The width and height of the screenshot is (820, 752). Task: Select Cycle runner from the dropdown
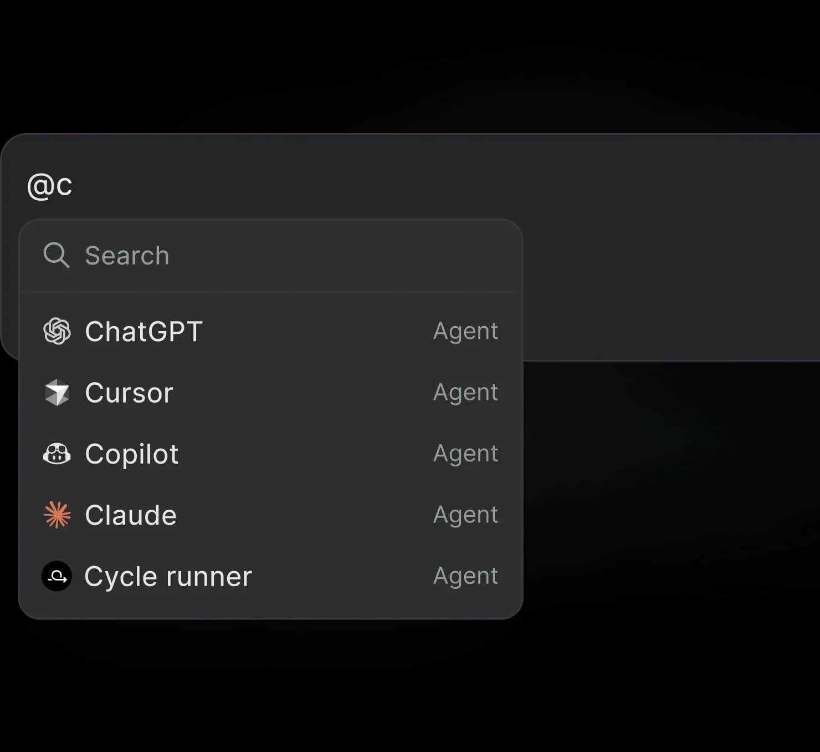tap(168, 576)
